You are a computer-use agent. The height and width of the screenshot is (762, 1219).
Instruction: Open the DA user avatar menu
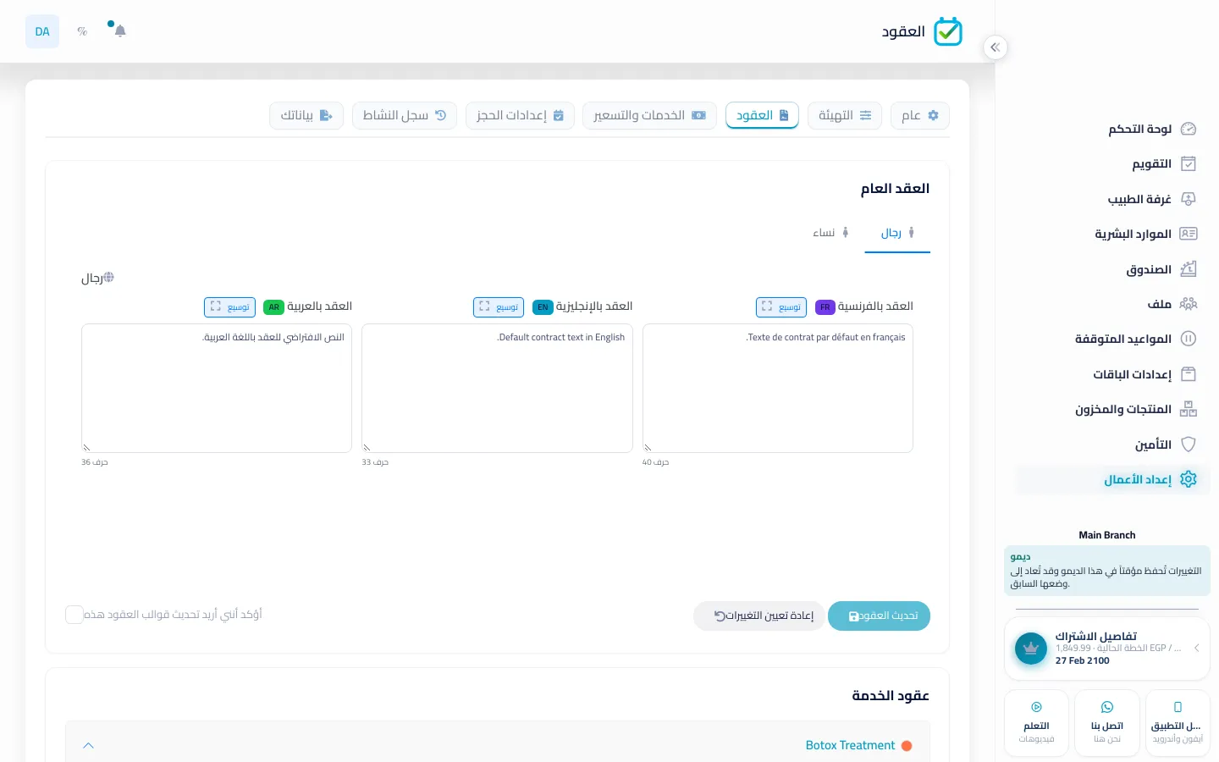[42, 31]
